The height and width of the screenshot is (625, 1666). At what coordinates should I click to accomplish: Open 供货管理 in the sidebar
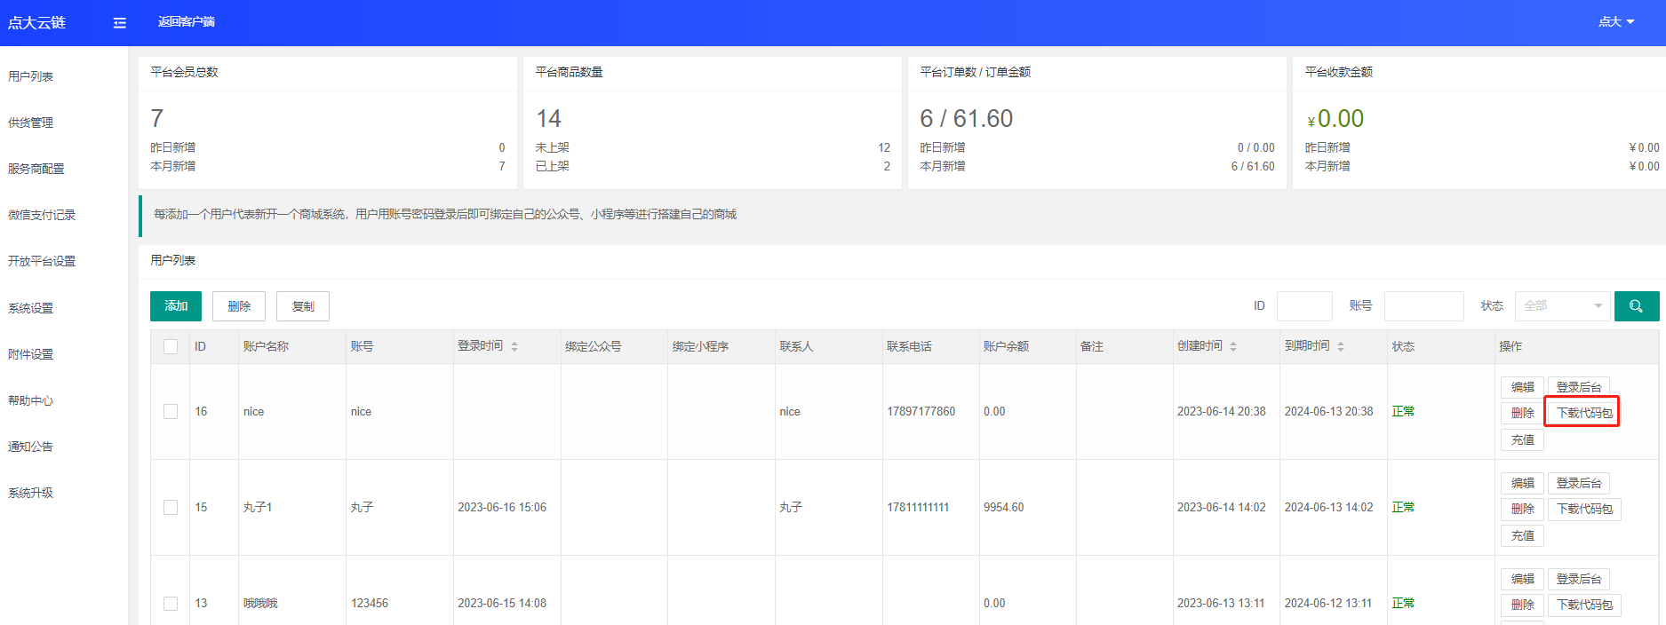click(x=31, y=123)
